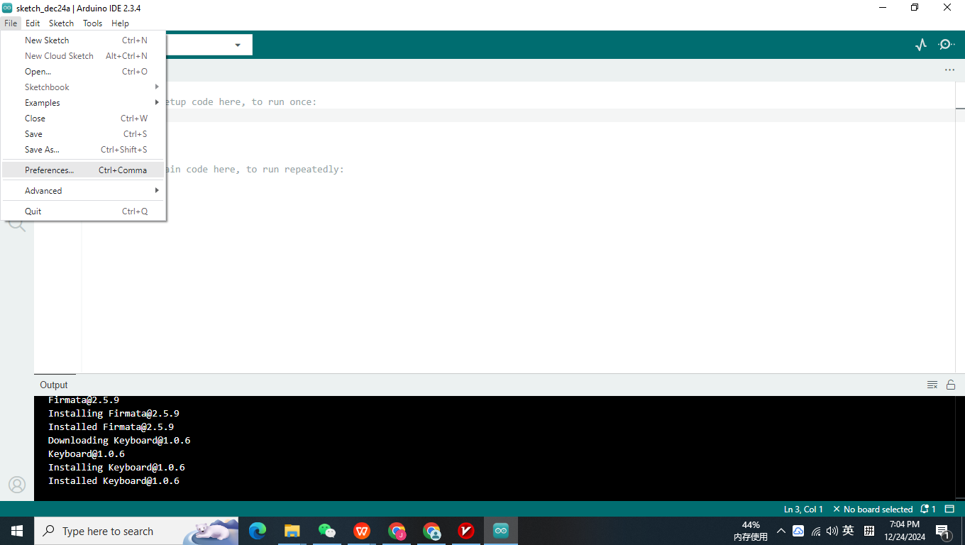965x545 pixels.
Task: Open Preferences... from File menu
Action: (84, 170)
